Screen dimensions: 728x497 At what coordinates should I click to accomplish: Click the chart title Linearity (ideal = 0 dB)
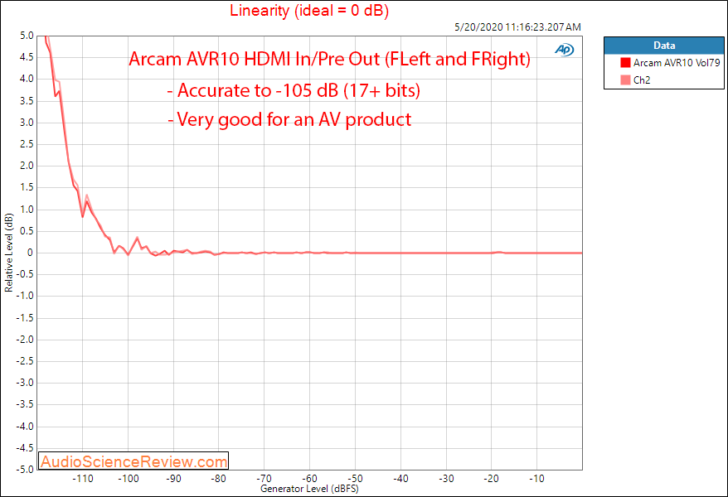pyautogui.click(x=309, y=10)
